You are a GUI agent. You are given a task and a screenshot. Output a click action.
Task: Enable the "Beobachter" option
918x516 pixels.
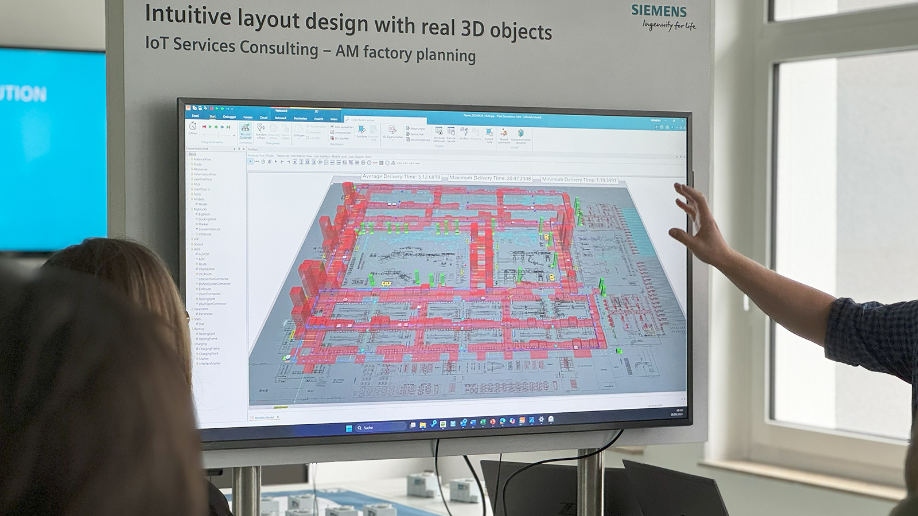[x=414, y=133]
